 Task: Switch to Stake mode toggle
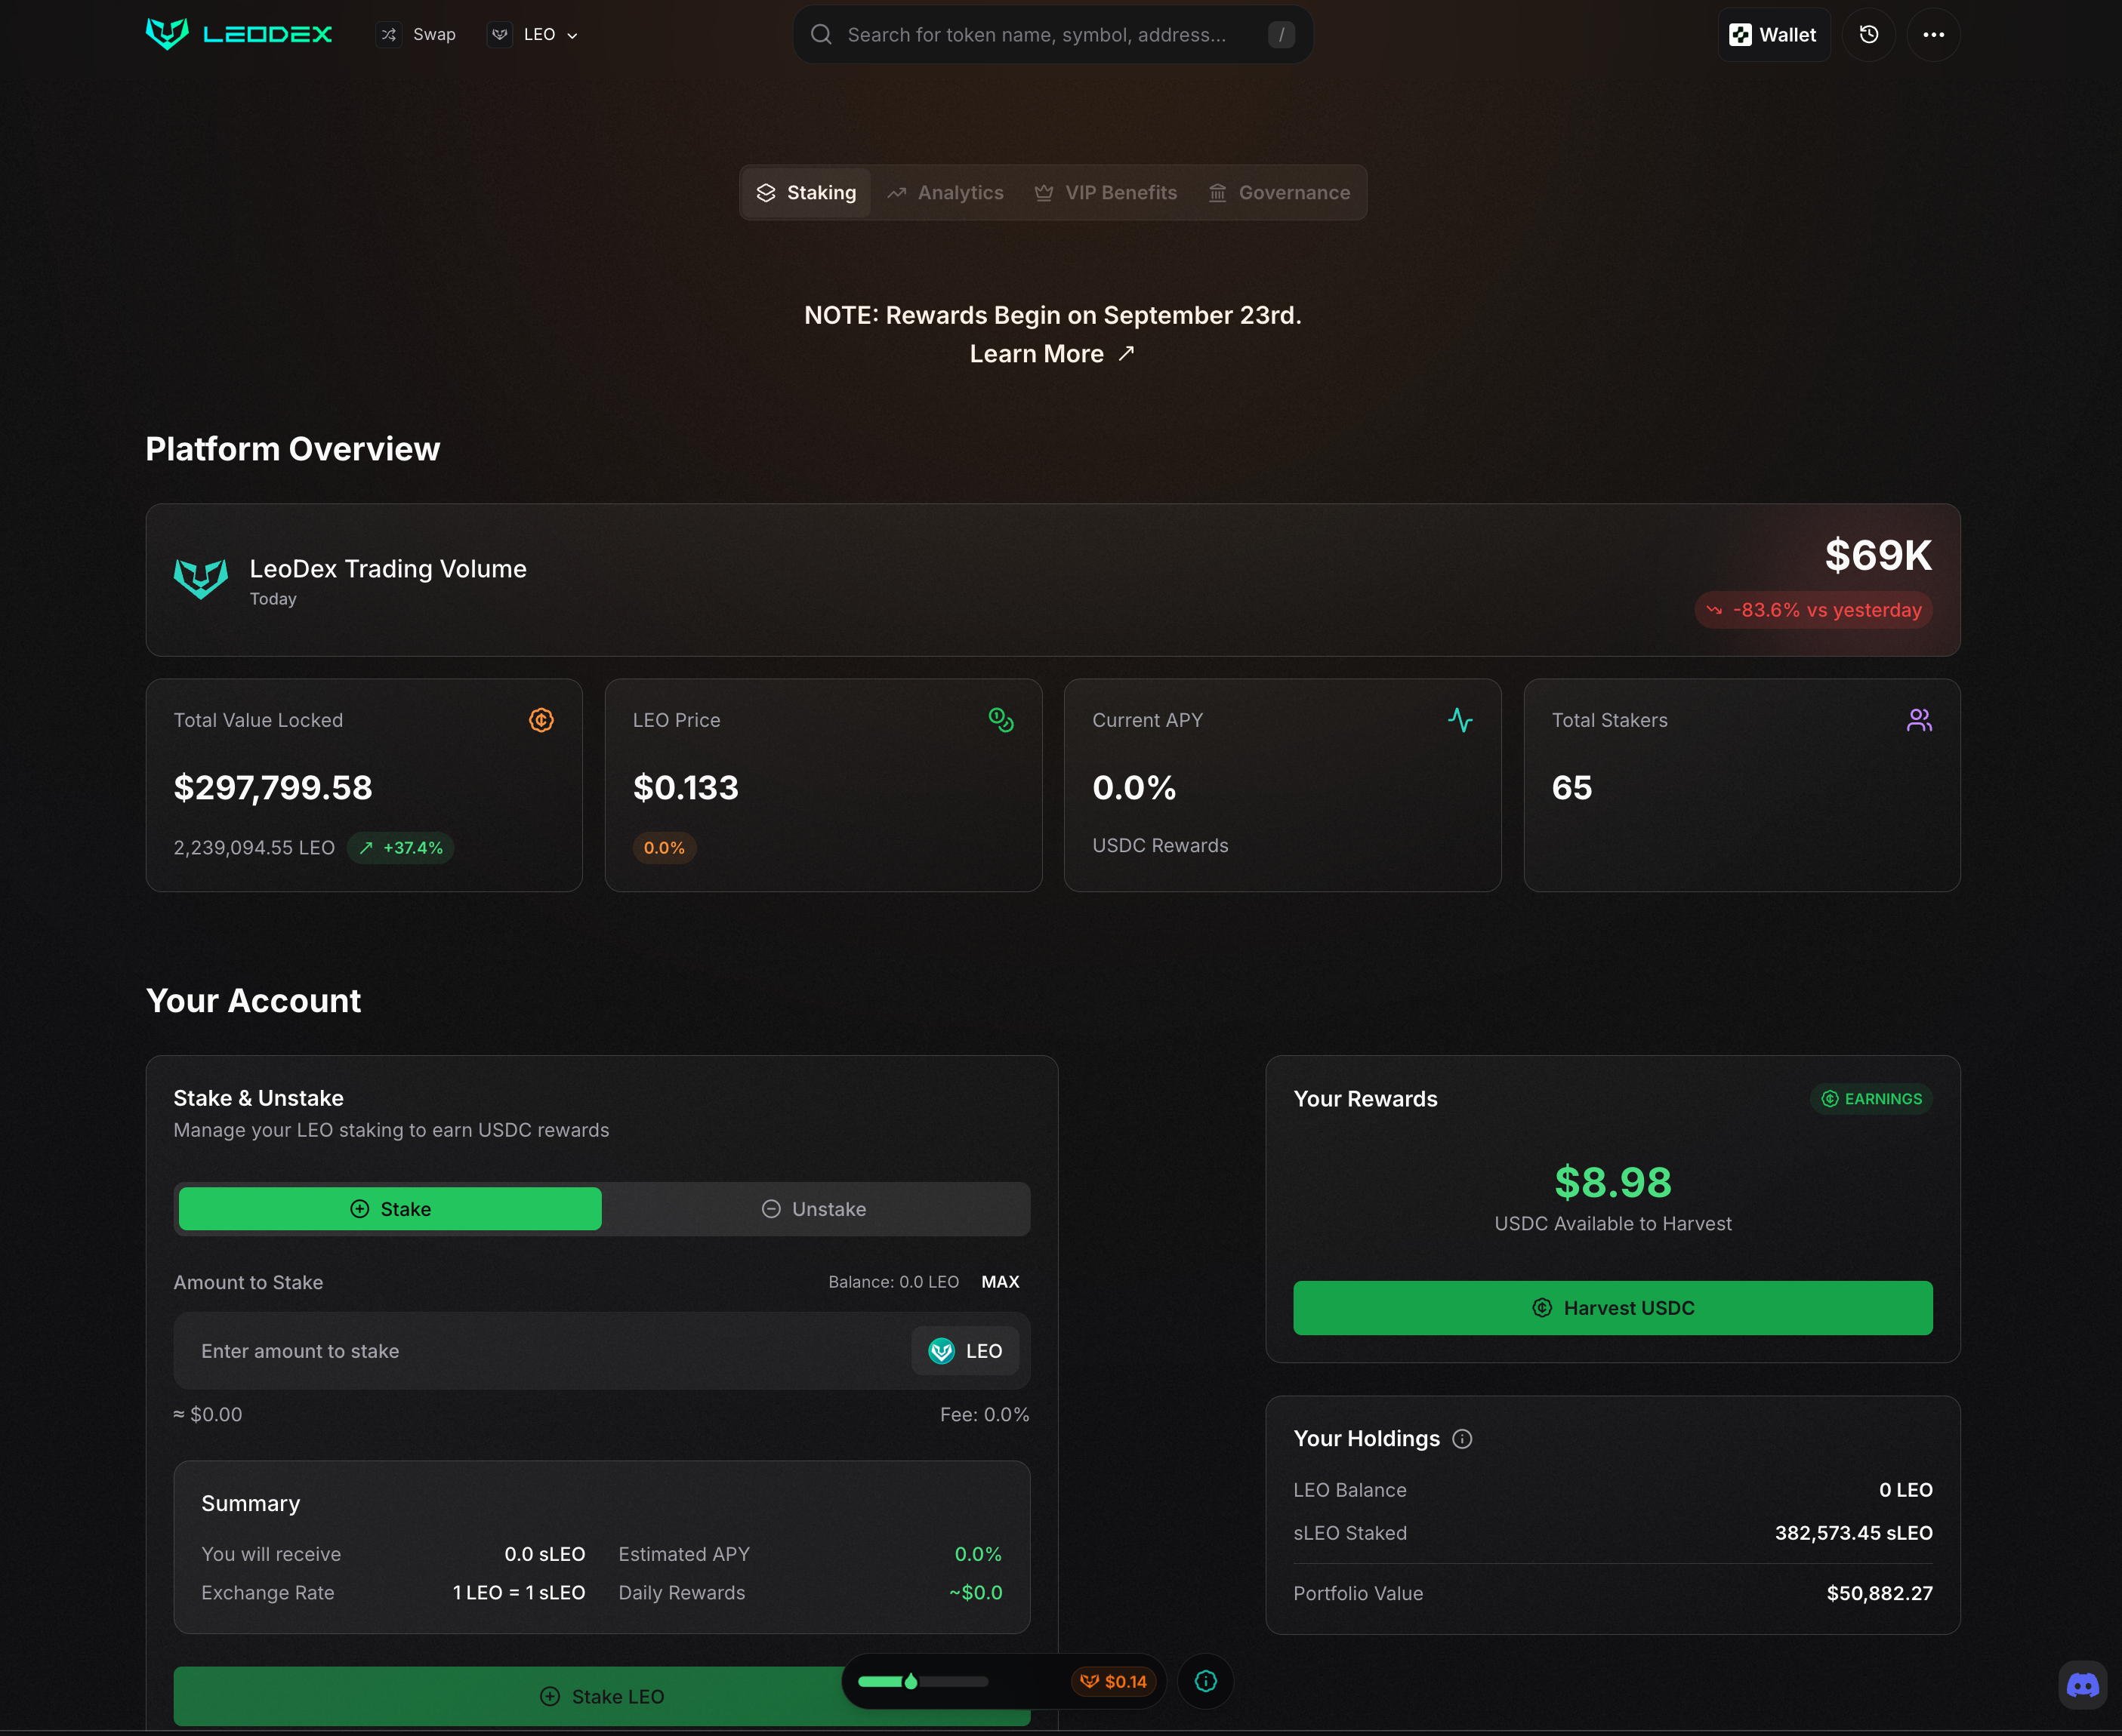tap(390, 1209)
